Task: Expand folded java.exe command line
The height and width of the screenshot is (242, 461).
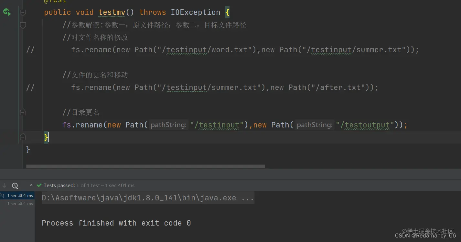Action: tap(148, 198)
